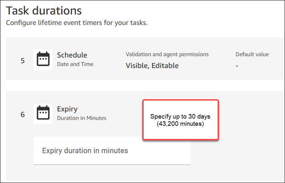Click row number 6

[23, 114]
